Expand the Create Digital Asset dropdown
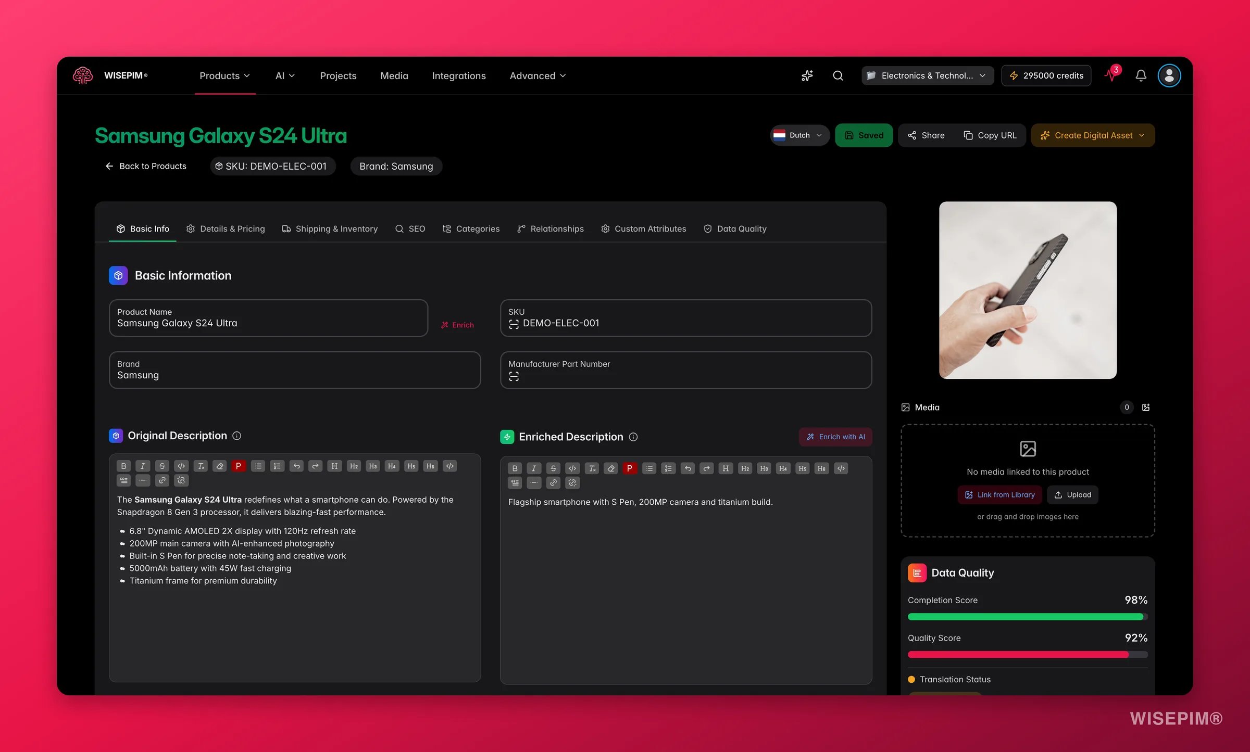Viewport: 1250px width, 752px height. click(1093, 135)
